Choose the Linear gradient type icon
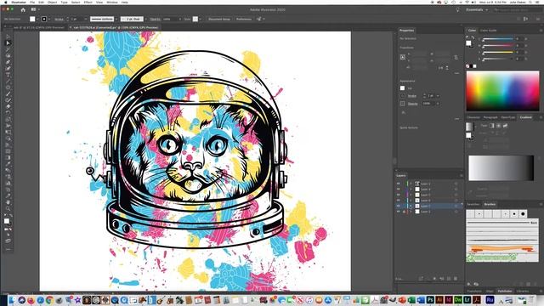544x306 pixels. coord(491,126)
